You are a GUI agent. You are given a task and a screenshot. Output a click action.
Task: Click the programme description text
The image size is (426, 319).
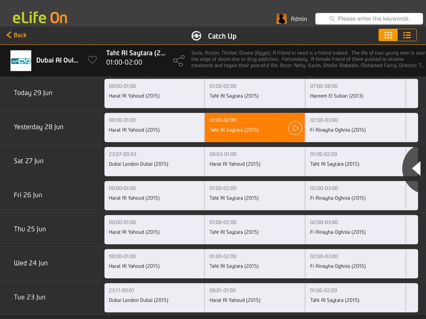308,59
